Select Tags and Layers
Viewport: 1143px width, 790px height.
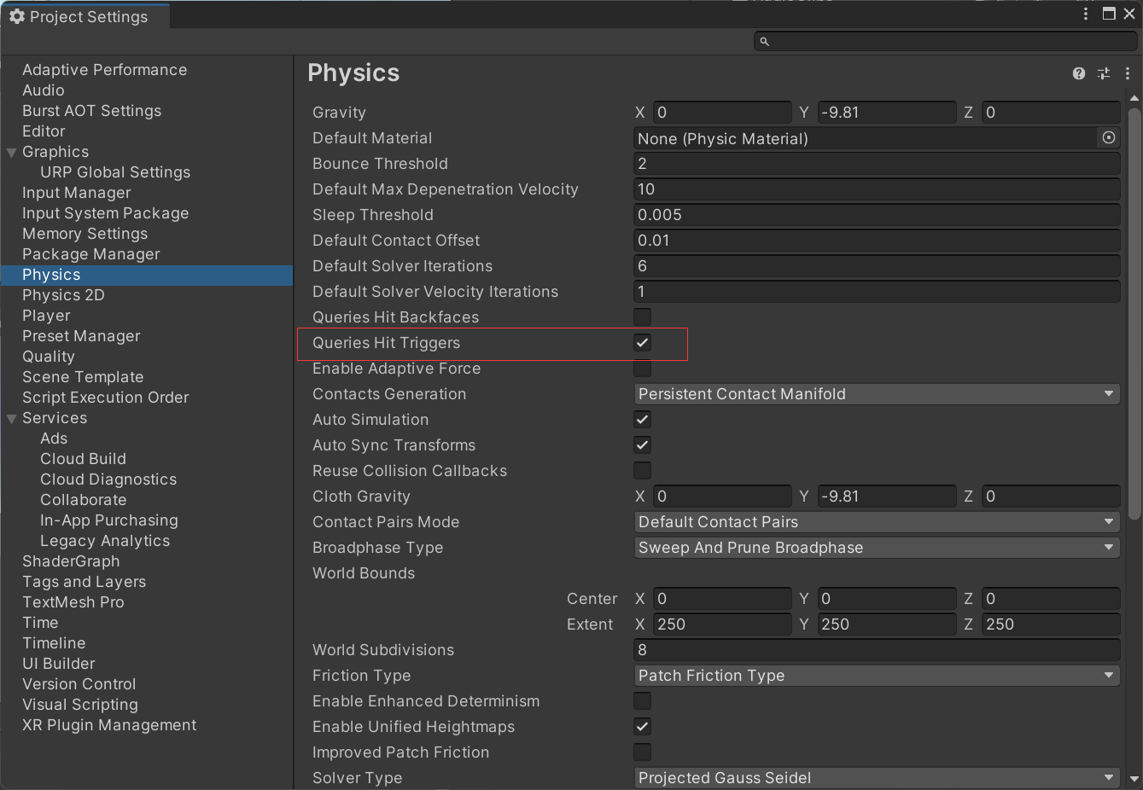click(84, 582)
